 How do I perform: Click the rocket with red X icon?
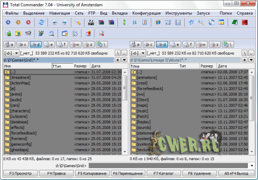[101, 34]
